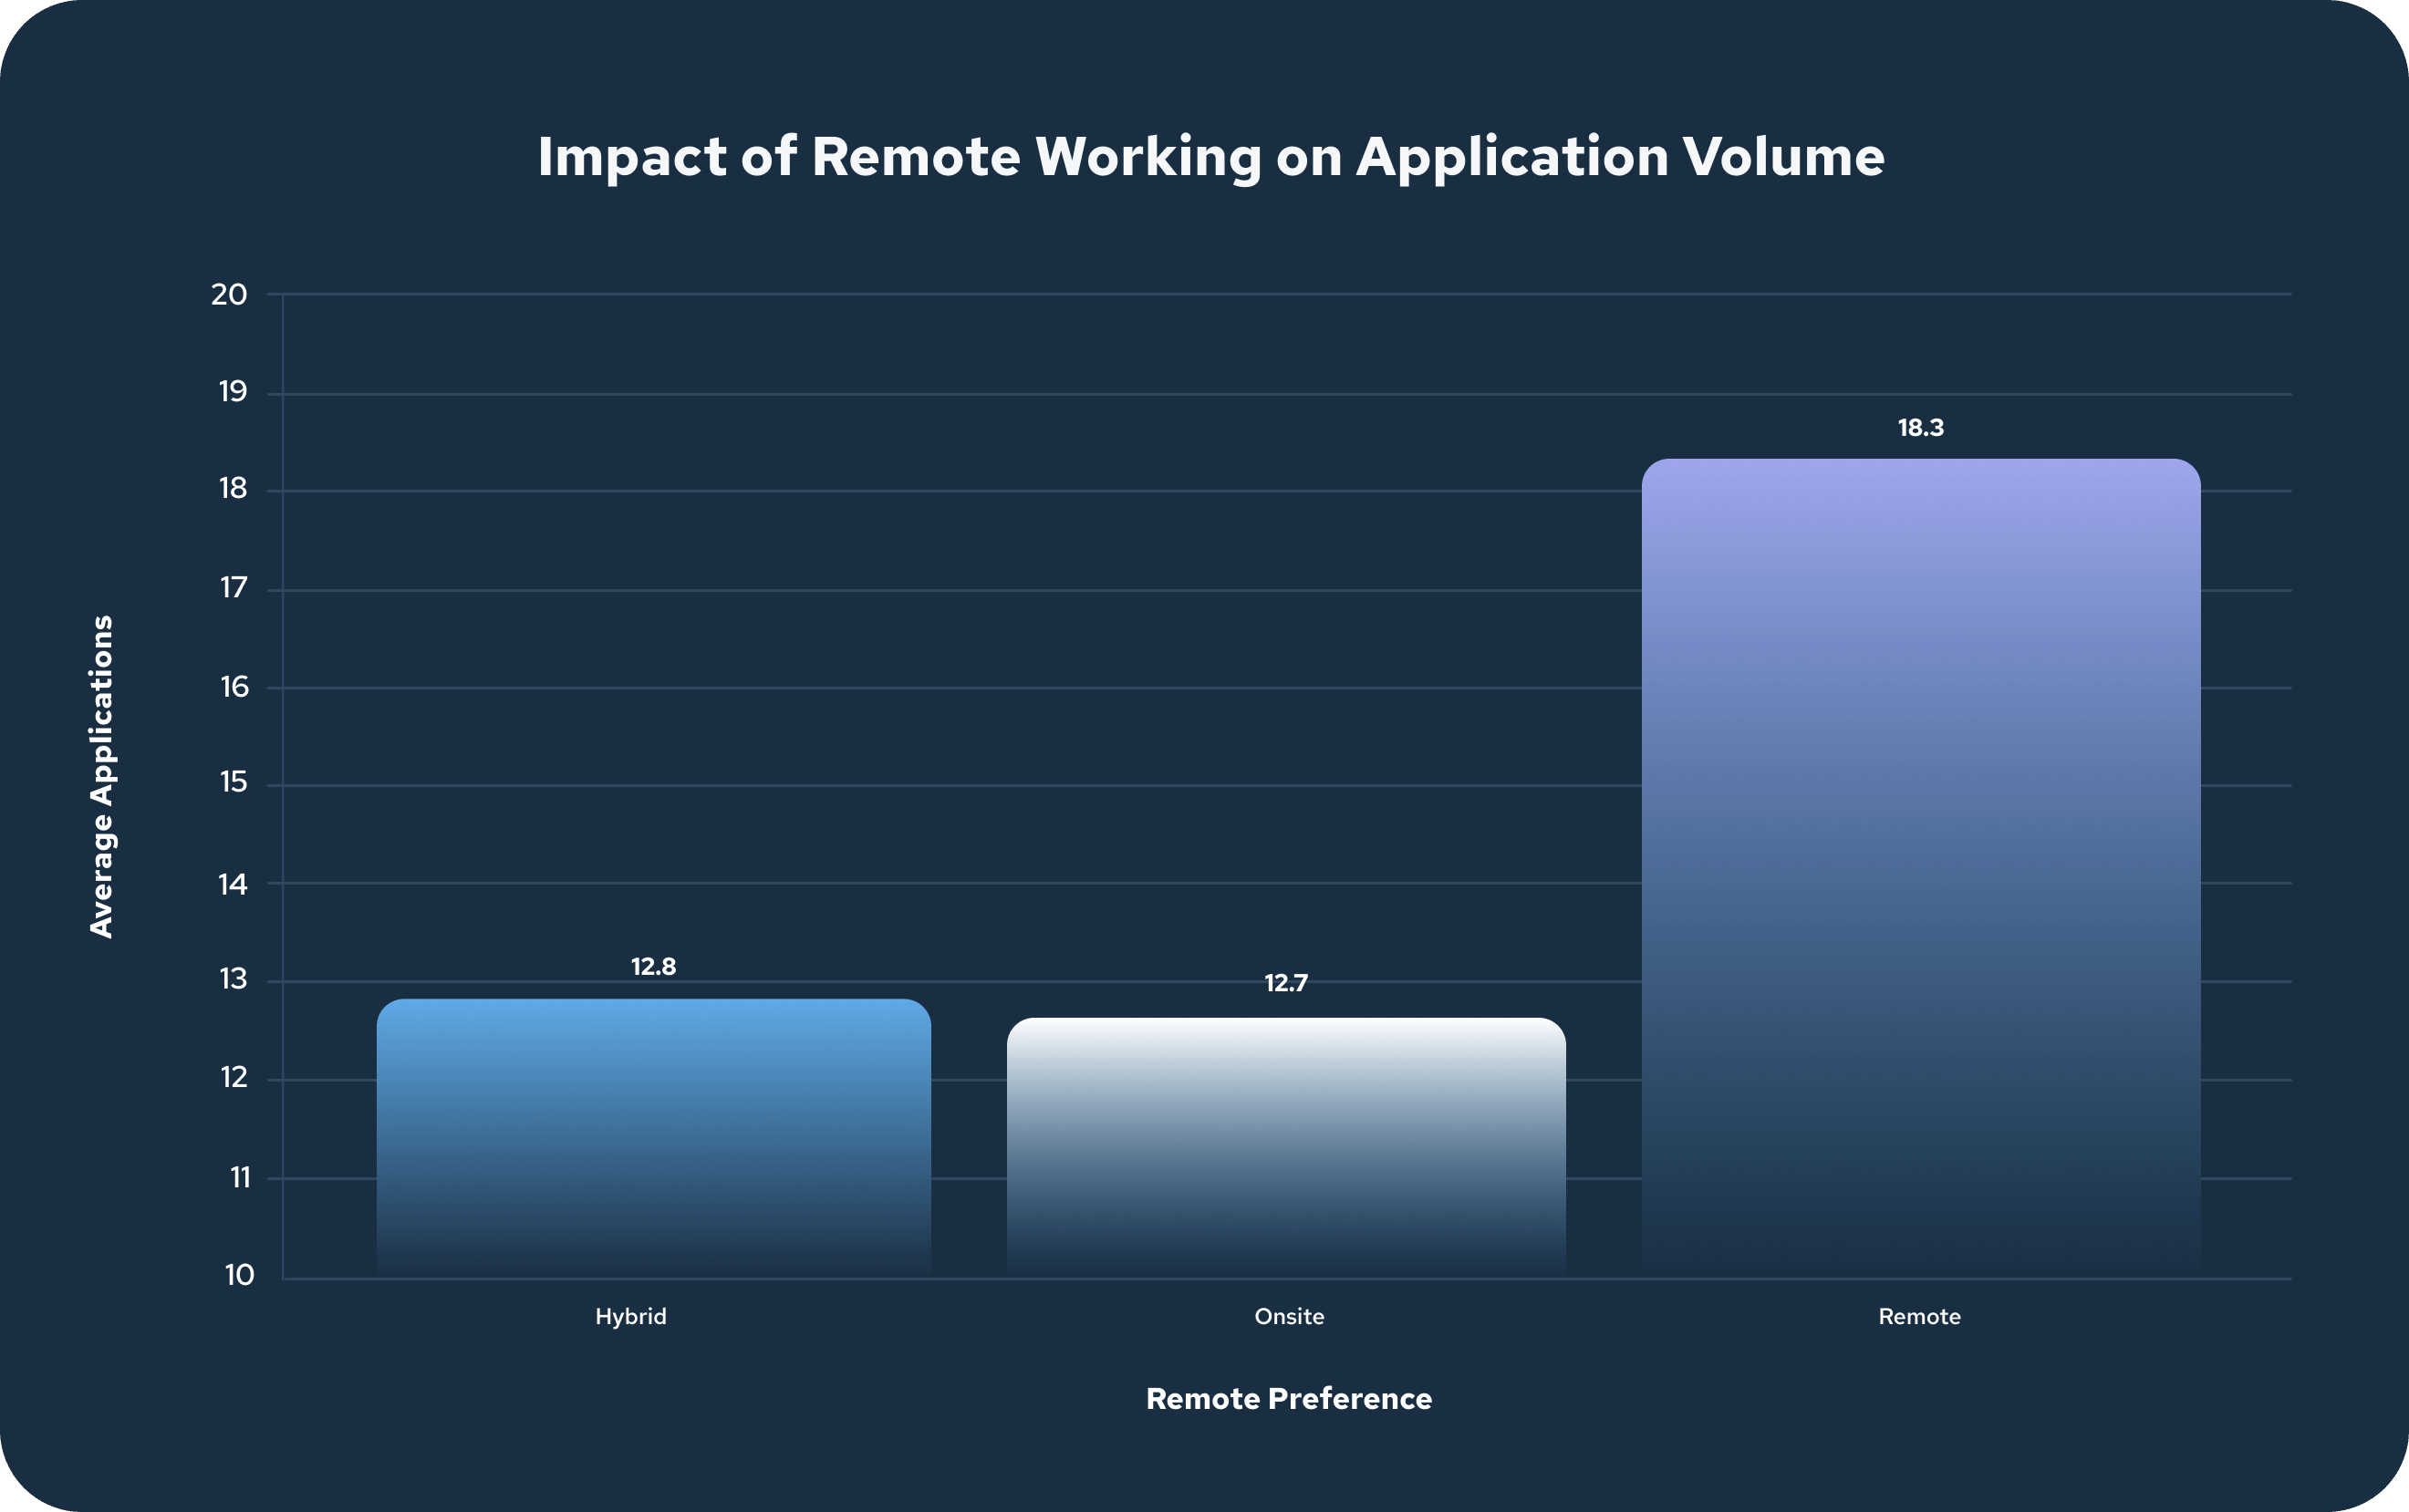The width and height of the screenshot is (2409, 1512).
Task: Click the Remote axis label
Action: (x=1921, y=1317)
